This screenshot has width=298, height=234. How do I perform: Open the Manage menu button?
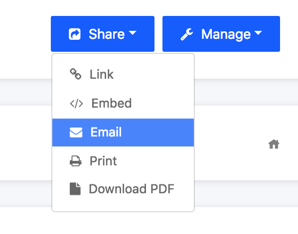[221, 34]
